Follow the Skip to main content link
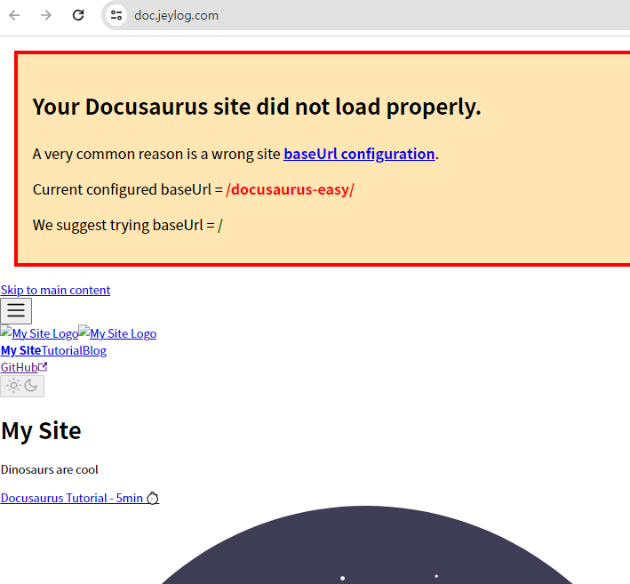630x584 pixels. (x=55, y=290)
